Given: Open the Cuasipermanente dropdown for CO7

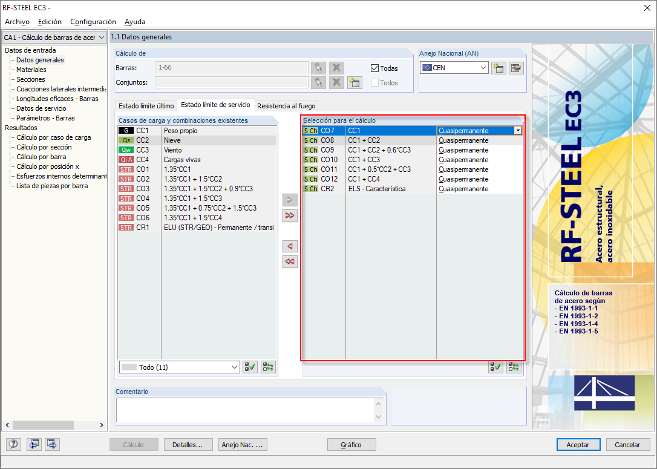Looking at the screenshot, I should (518, 131).
